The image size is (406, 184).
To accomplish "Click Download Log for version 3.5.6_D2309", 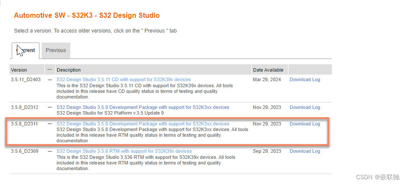I will click(305, 151).
